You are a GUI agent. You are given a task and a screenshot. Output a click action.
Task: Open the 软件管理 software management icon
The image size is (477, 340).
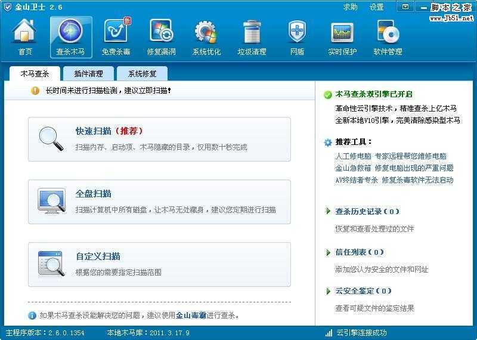coord(388,37)
